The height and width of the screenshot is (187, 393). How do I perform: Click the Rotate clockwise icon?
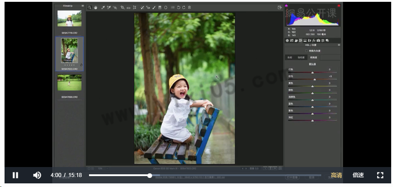[184, 8]
